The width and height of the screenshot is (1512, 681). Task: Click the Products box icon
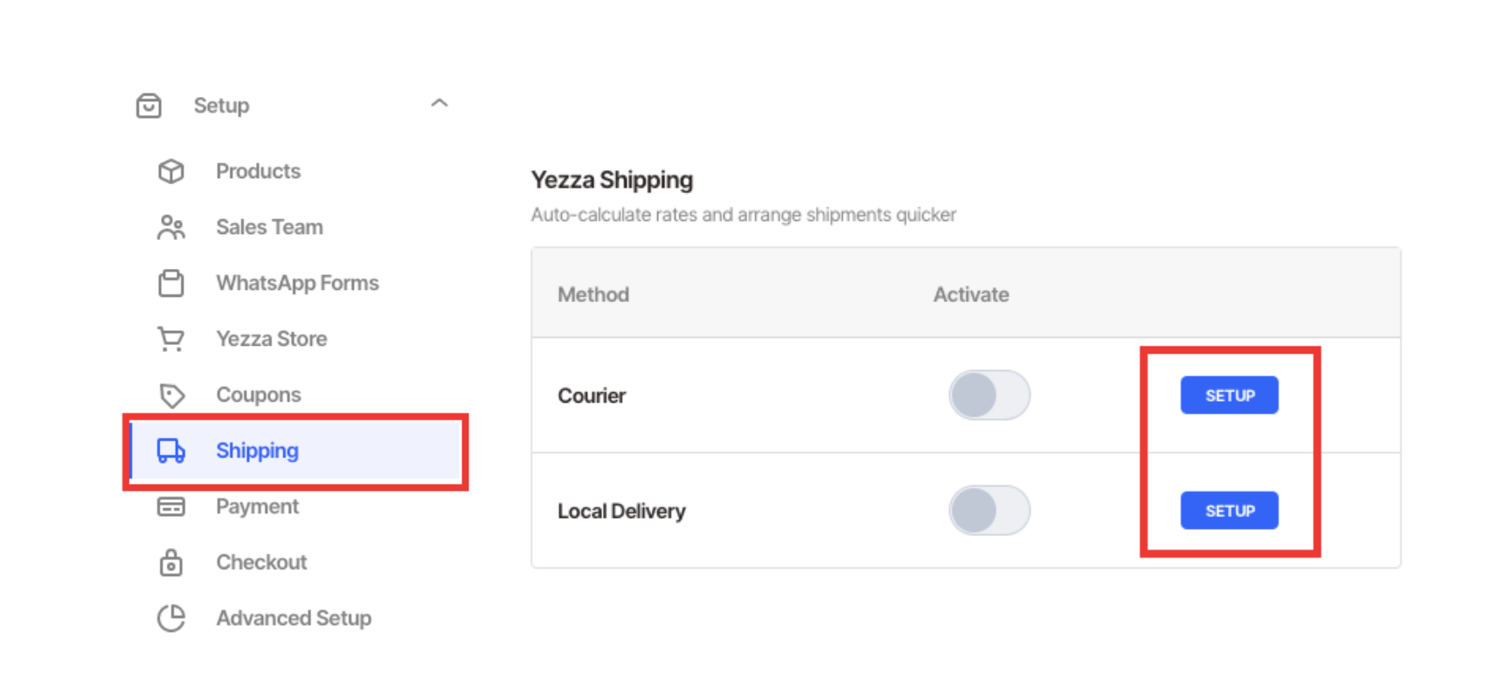[171, 171]
